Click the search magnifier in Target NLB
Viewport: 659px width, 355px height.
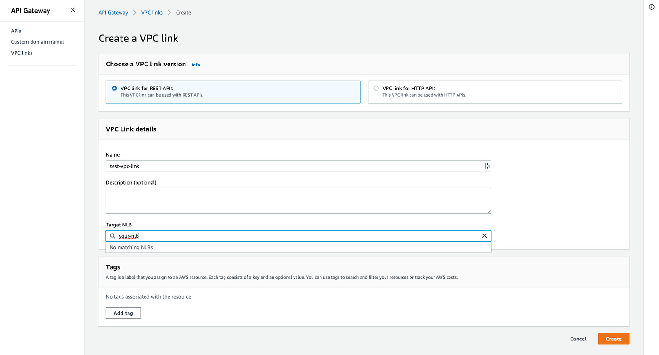[113, 236]
